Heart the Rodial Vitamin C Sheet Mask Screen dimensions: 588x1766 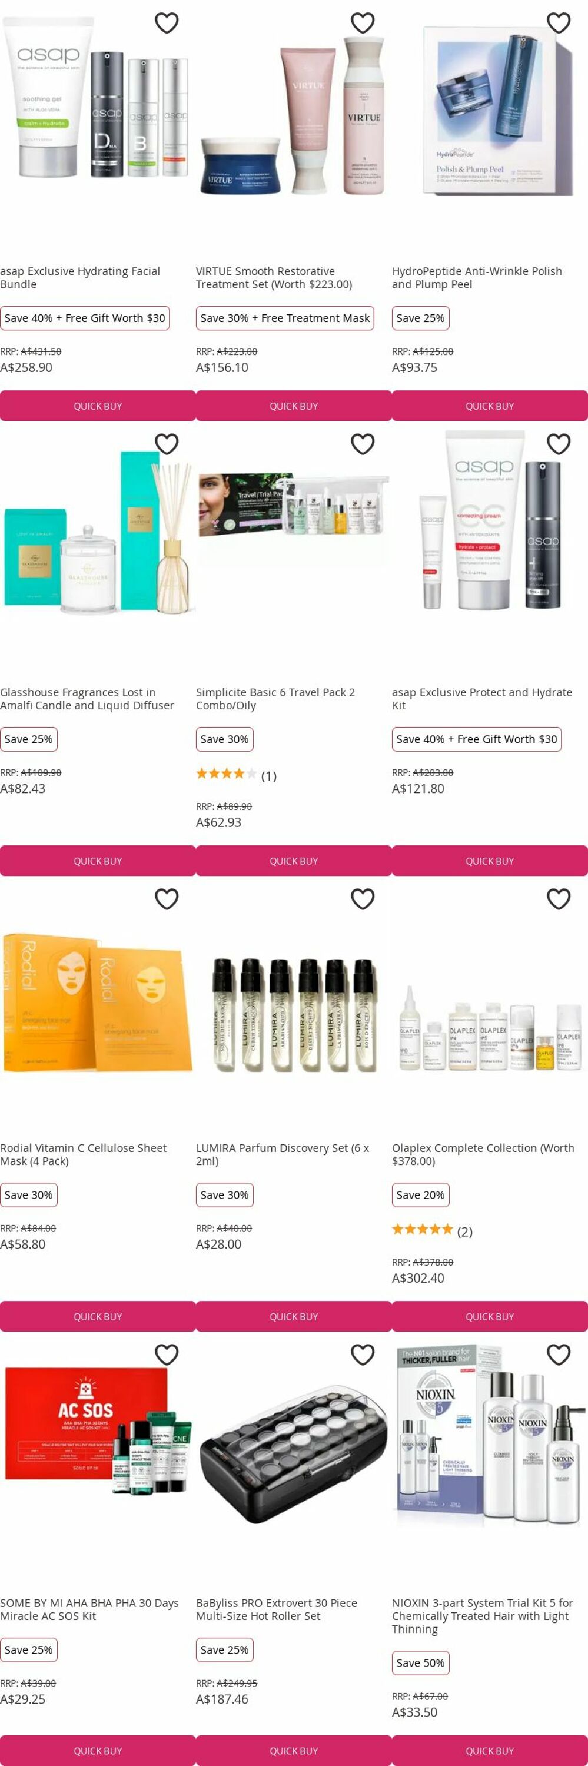click(x=167, y=899)
